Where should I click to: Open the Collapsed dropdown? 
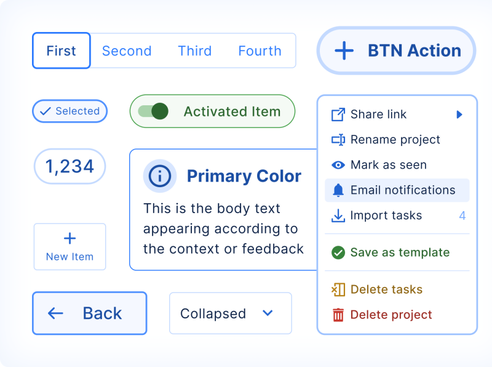(230, 313)
